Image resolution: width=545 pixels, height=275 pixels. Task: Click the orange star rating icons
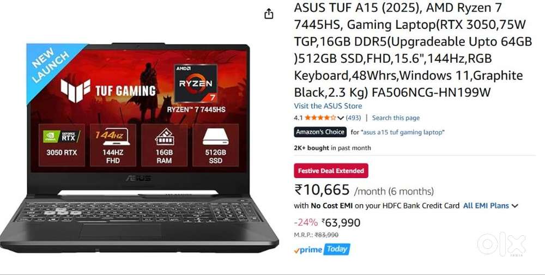coord(320,118)
